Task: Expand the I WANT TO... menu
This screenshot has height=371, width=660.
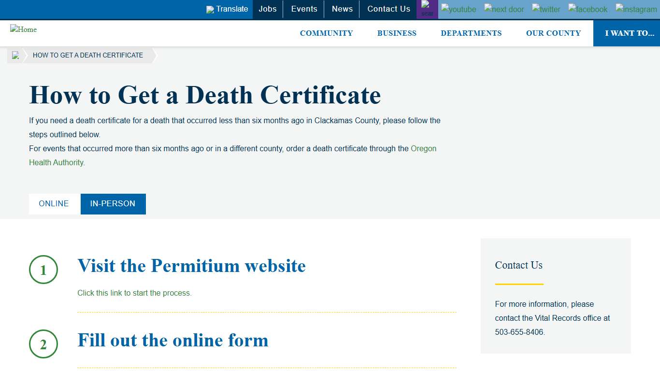Action: [x=629, y=33]
